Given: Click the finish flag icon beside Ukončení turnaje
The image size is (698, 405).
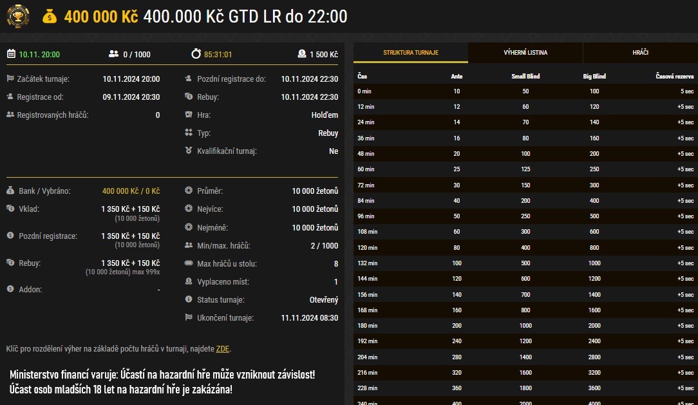Looking at the screenshot, I should click(x=187, y=317).
